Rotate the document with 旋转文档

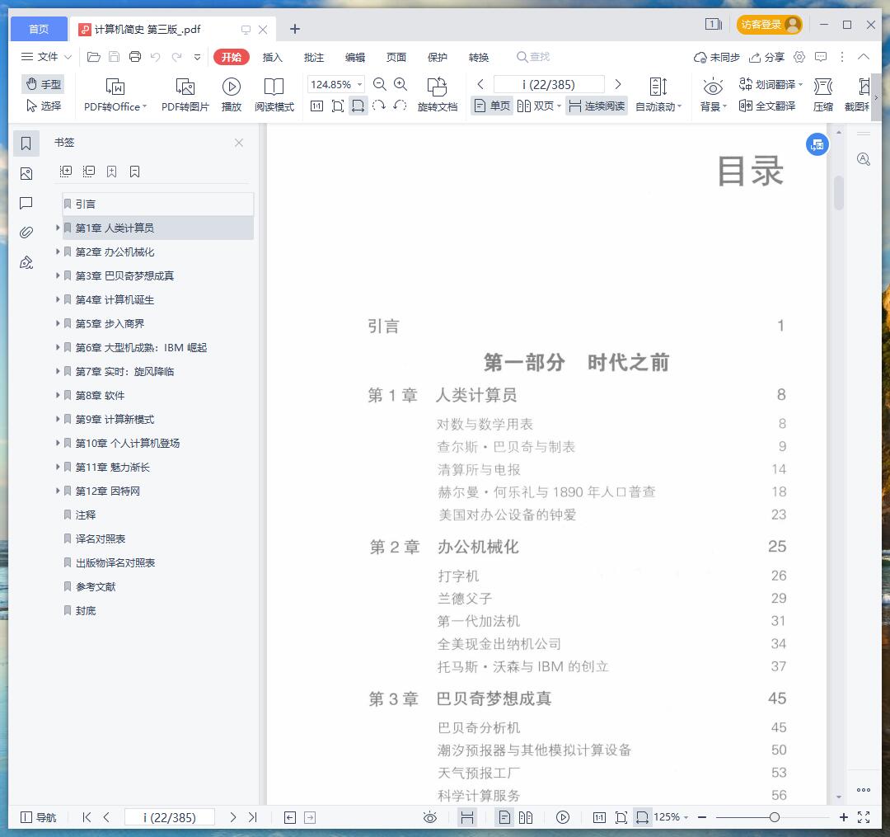437,94
